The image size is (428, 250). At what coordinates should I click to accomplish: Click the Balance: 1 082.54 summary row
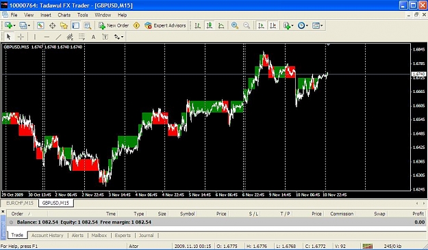(x=216, y=222)
